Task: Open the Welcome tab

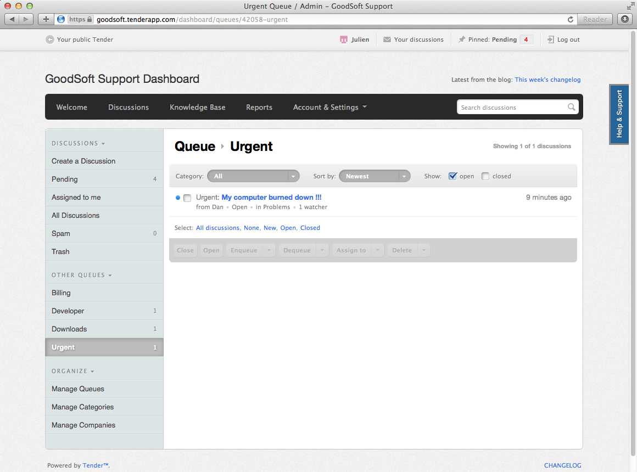Action: pyautogui.click(x=71, y=107)
